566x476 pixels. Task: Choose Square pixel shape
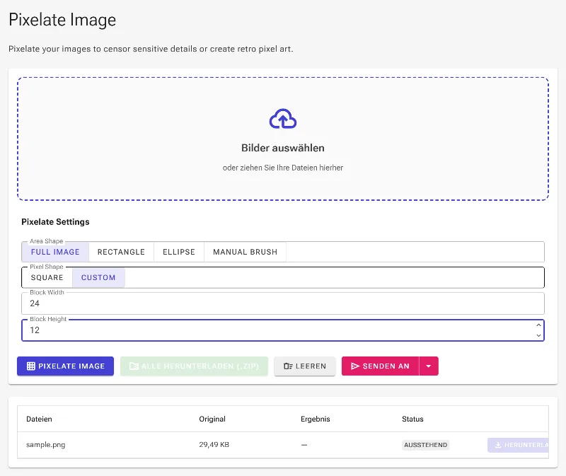click(x=47, y=277)
